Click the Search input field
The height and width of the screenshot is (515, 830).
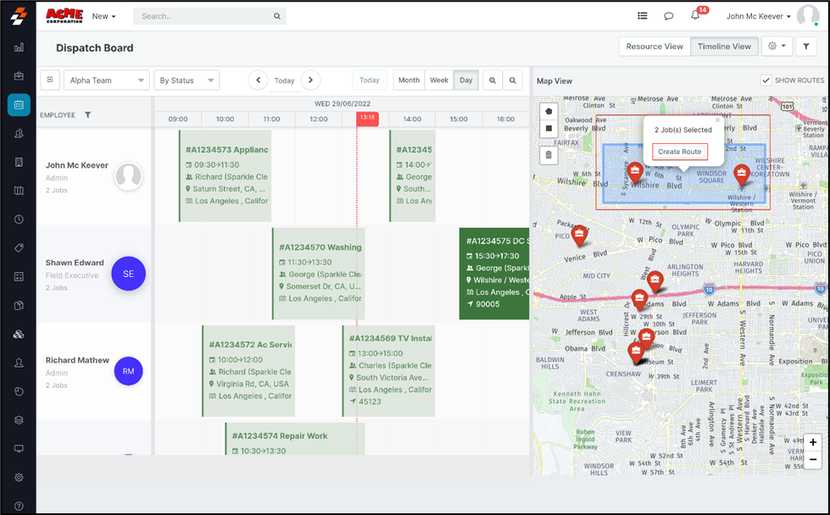[203, 16]
